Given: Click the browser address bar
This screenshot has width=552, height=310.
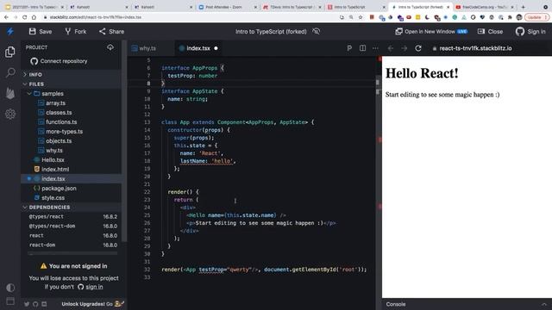Looking at the screenshot, I should (190, 17).
